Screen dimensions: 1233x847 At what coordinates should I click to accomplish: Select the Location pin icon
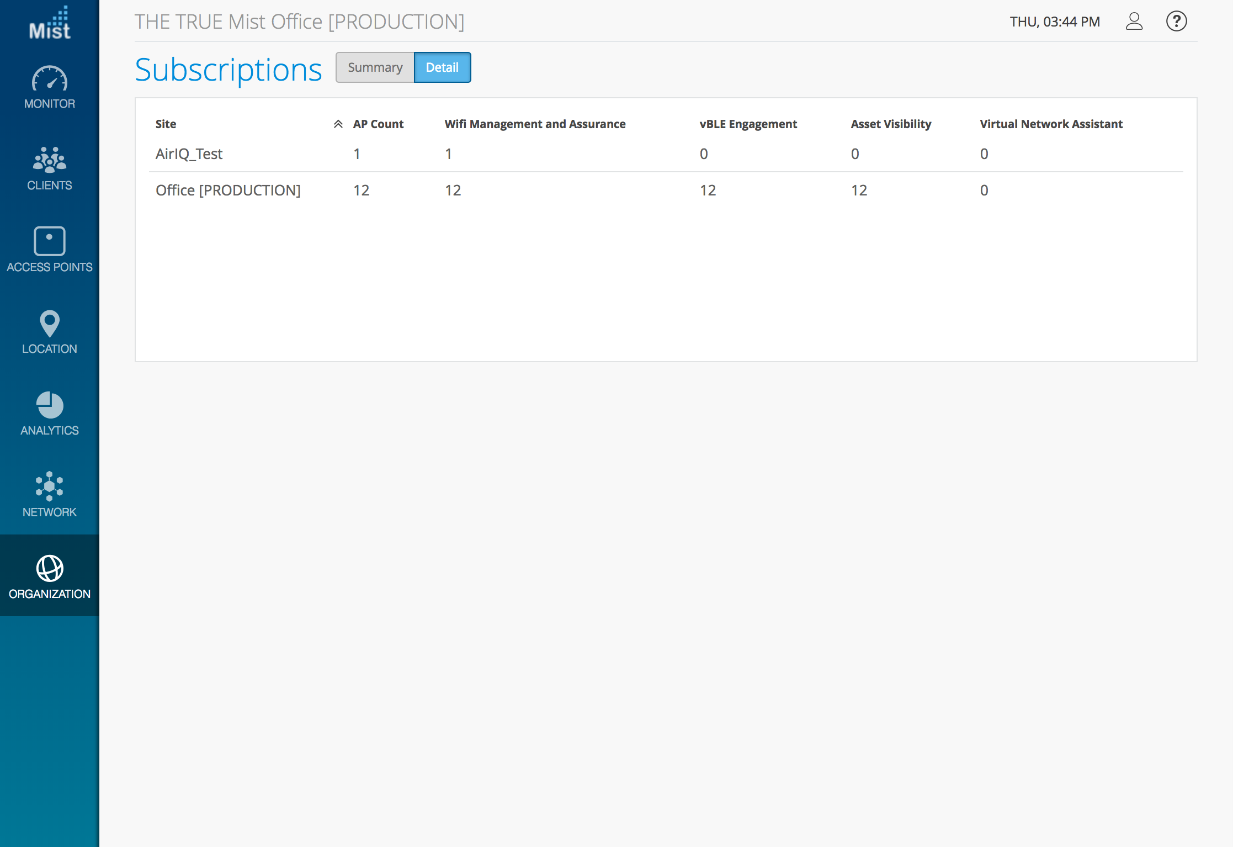click(x=50, y=323)
